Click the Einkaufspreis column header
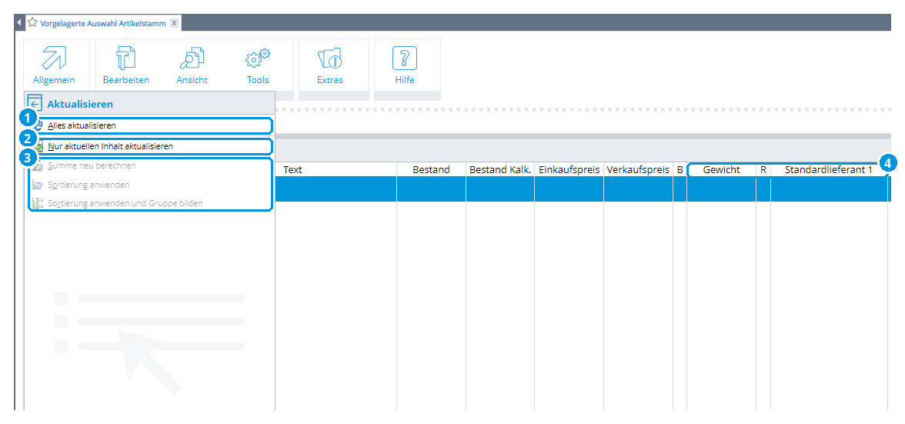 coord(569,169)
